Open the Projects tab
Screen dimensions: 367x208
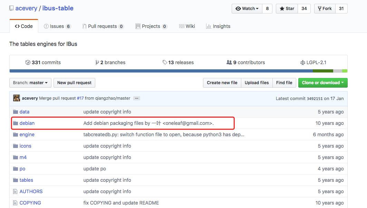tap(151, 26)
